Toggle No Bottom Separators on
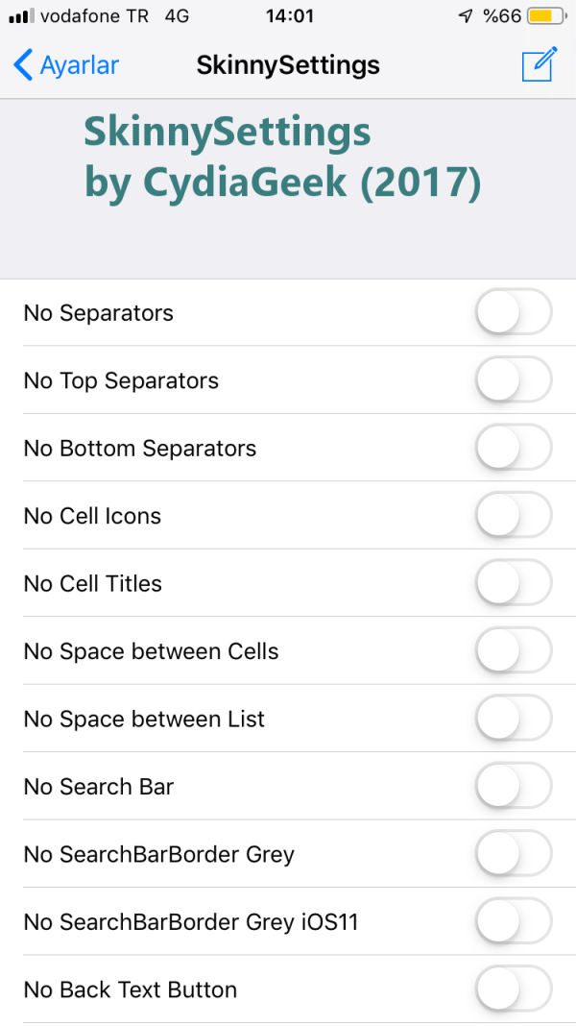Viewport: 576px width, 1026px height. click(x=514, y=448)
